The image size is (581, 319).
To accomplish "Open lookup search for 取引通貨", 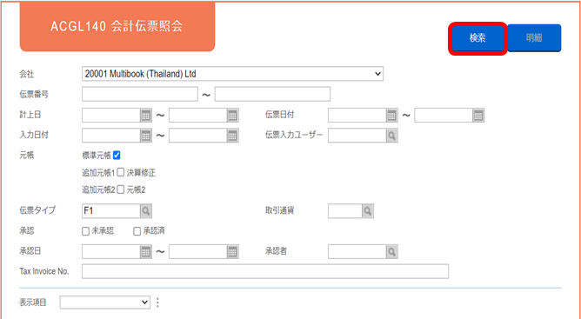I will 368,211.
